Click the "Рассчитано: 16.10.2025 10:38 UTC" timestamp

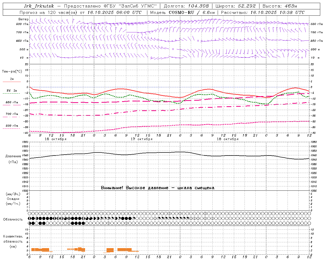263,12
